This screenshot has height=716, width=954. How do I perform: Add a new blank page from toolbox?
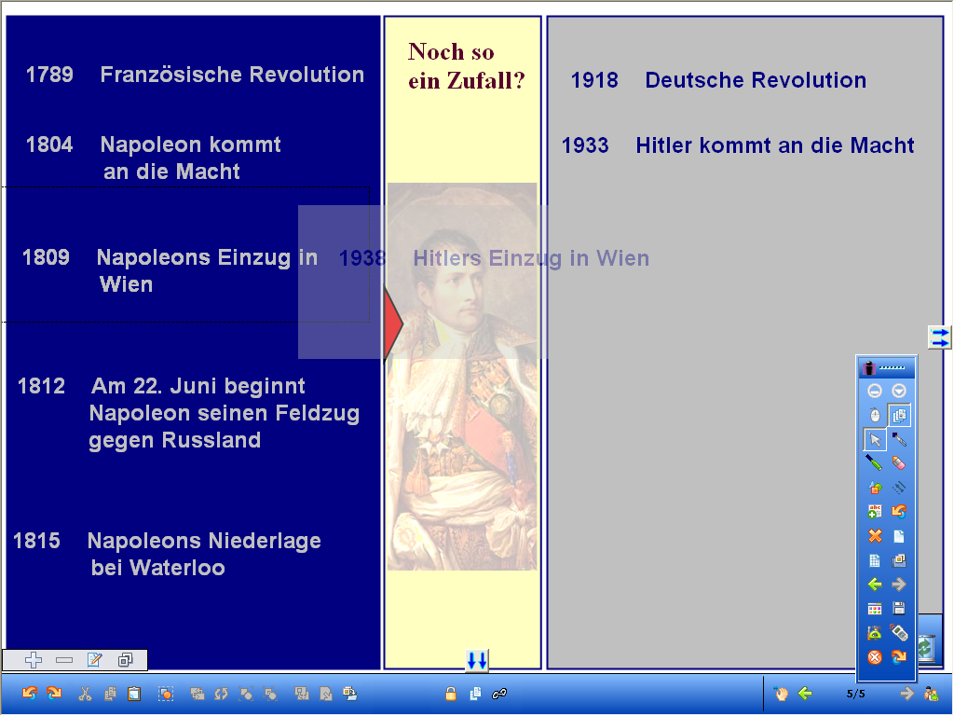pyautogui.click(x=899, y=536)
